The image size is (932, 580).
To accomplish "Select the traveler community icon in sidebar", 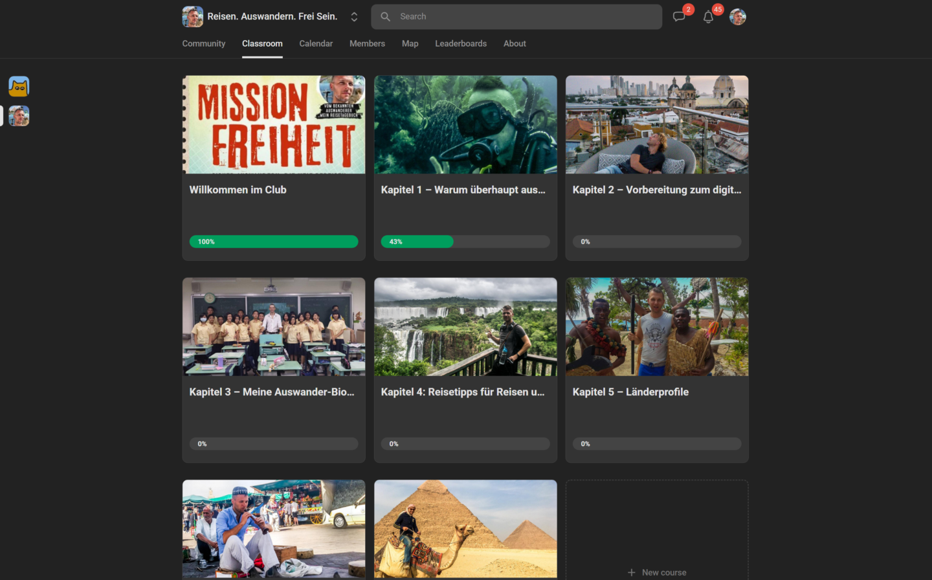I will (19, 116).
